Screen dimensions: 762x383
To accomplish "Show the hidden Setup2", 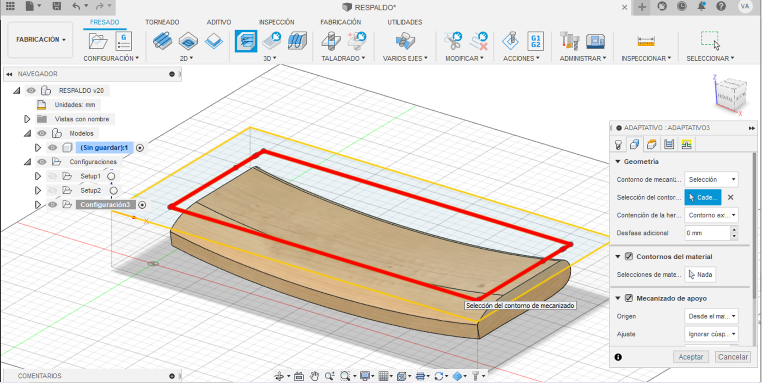I will (x=52, y=191).
